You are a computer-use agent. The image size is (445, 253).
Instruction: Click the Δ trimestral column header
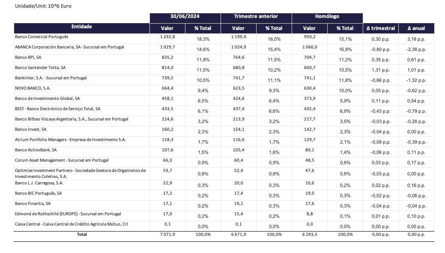(380, 28)
